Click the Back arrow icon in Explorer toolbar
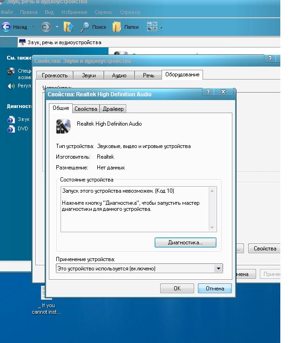 click(x=6, y=27)
